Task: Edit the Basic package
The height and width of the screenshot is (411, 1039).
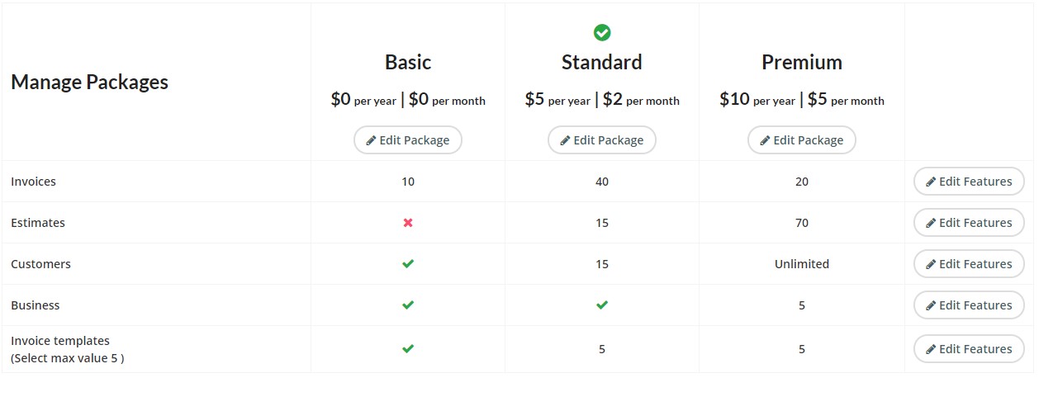Action: pos(408,140)
